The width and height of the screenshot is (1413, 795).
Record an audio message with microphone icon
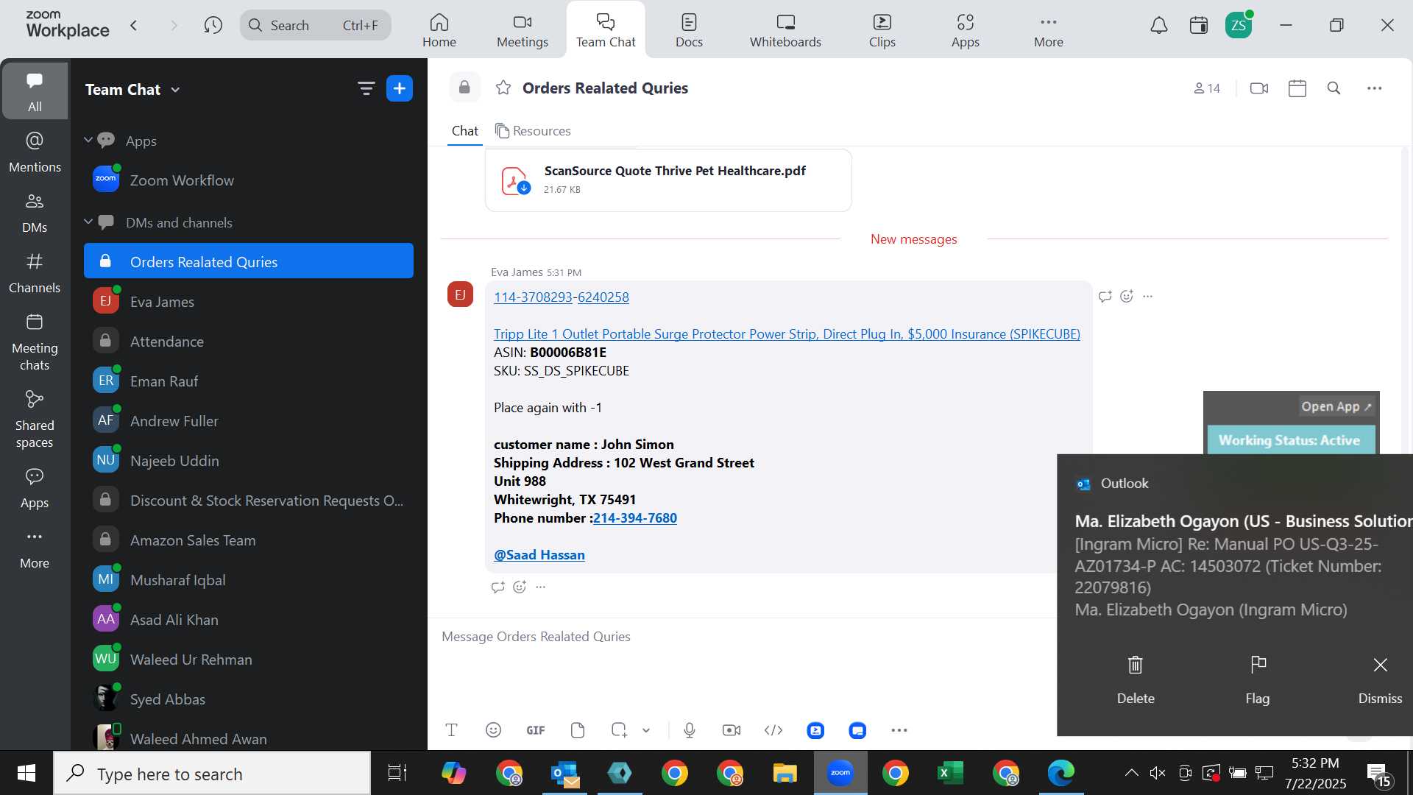[690, 730]
